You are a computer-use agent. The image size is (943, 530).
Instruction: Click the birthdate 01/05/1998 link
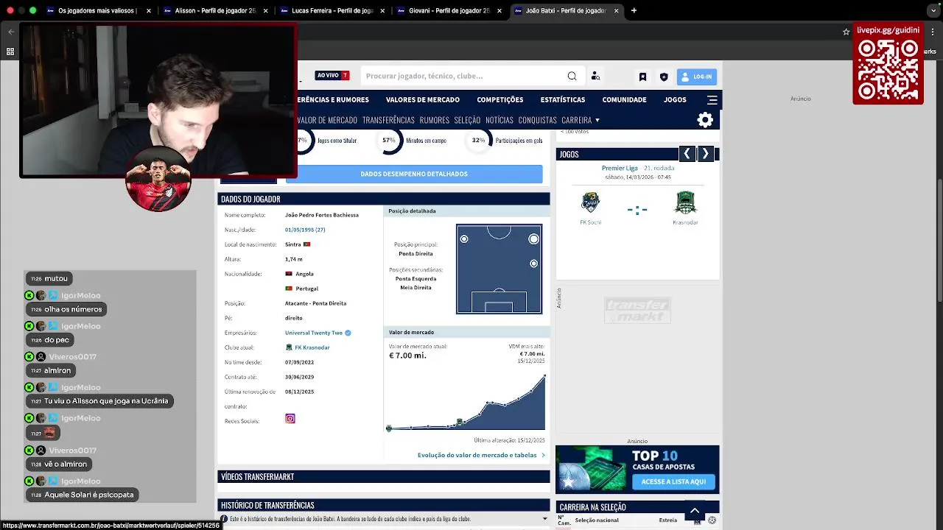(x=305, y=230)
